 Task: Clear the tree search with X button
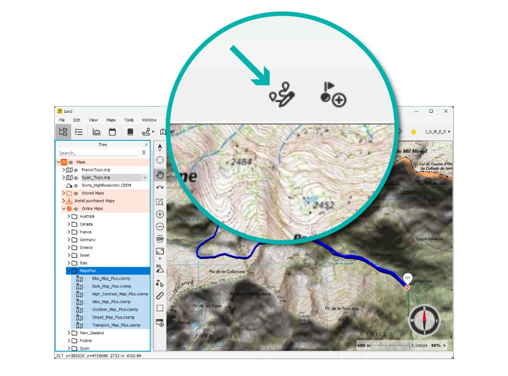[144, 153]
